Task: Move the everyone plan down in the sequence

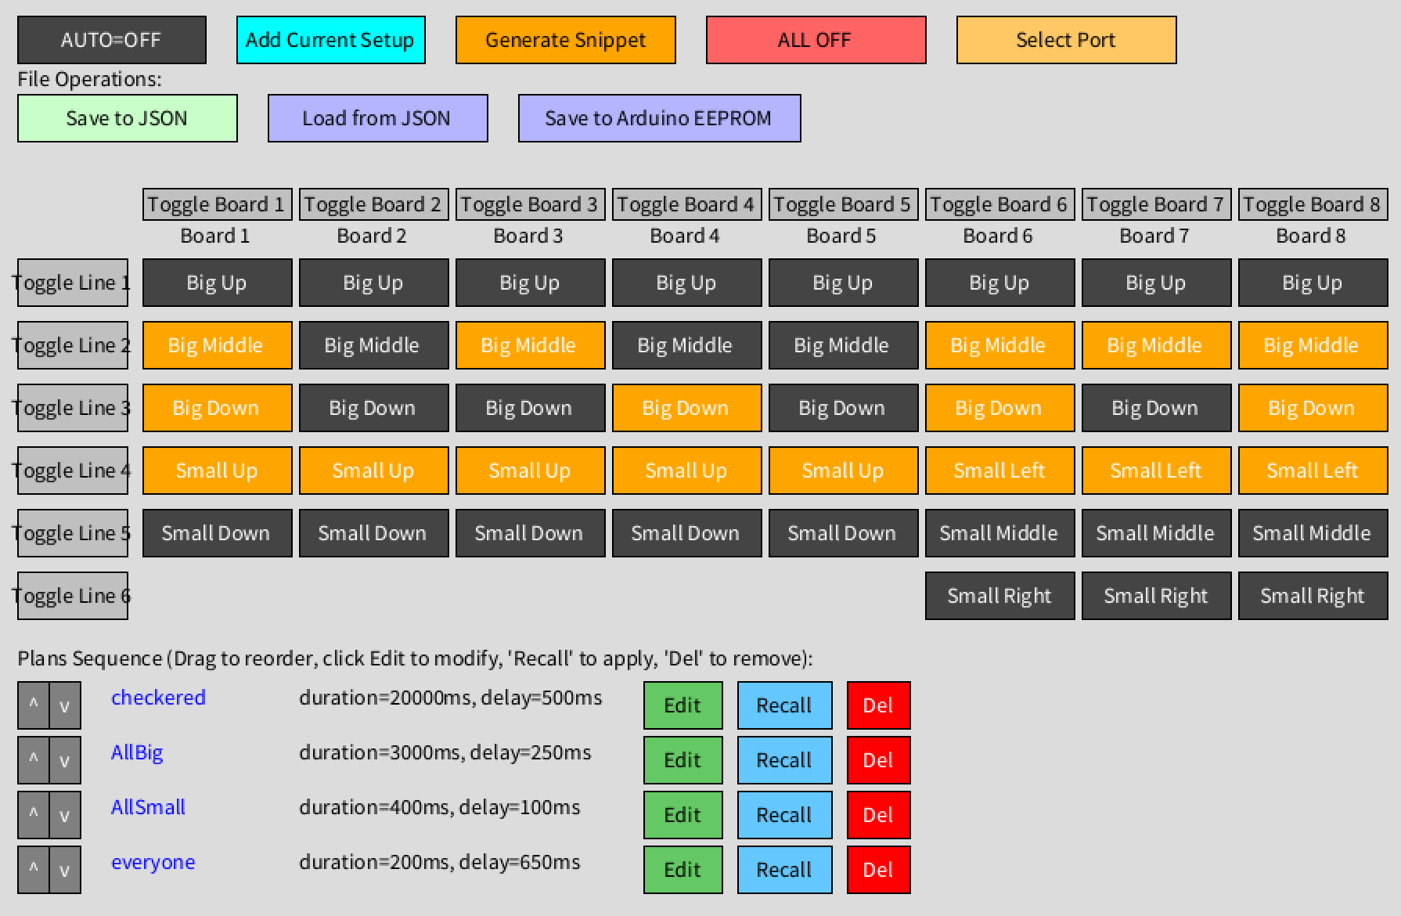Action: click(65, 869)
